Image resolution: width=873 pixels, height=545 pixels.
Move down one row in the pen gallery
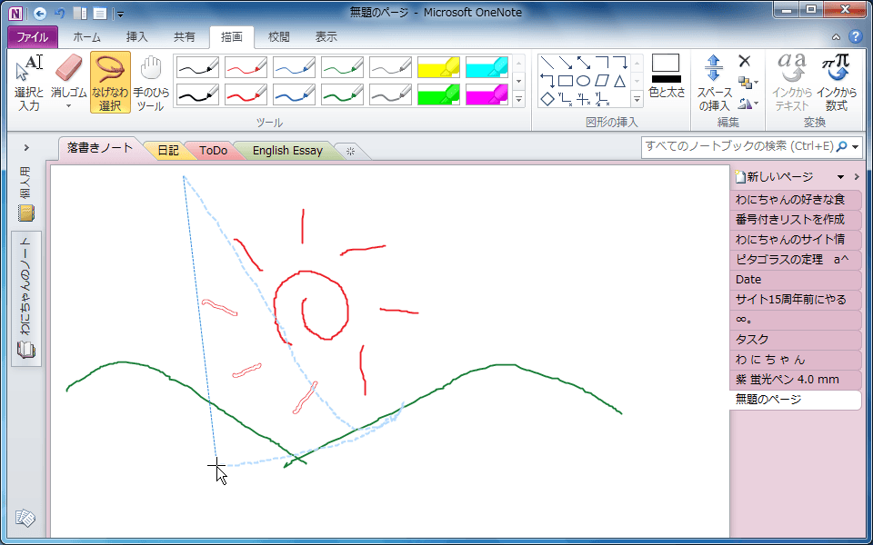519,81
